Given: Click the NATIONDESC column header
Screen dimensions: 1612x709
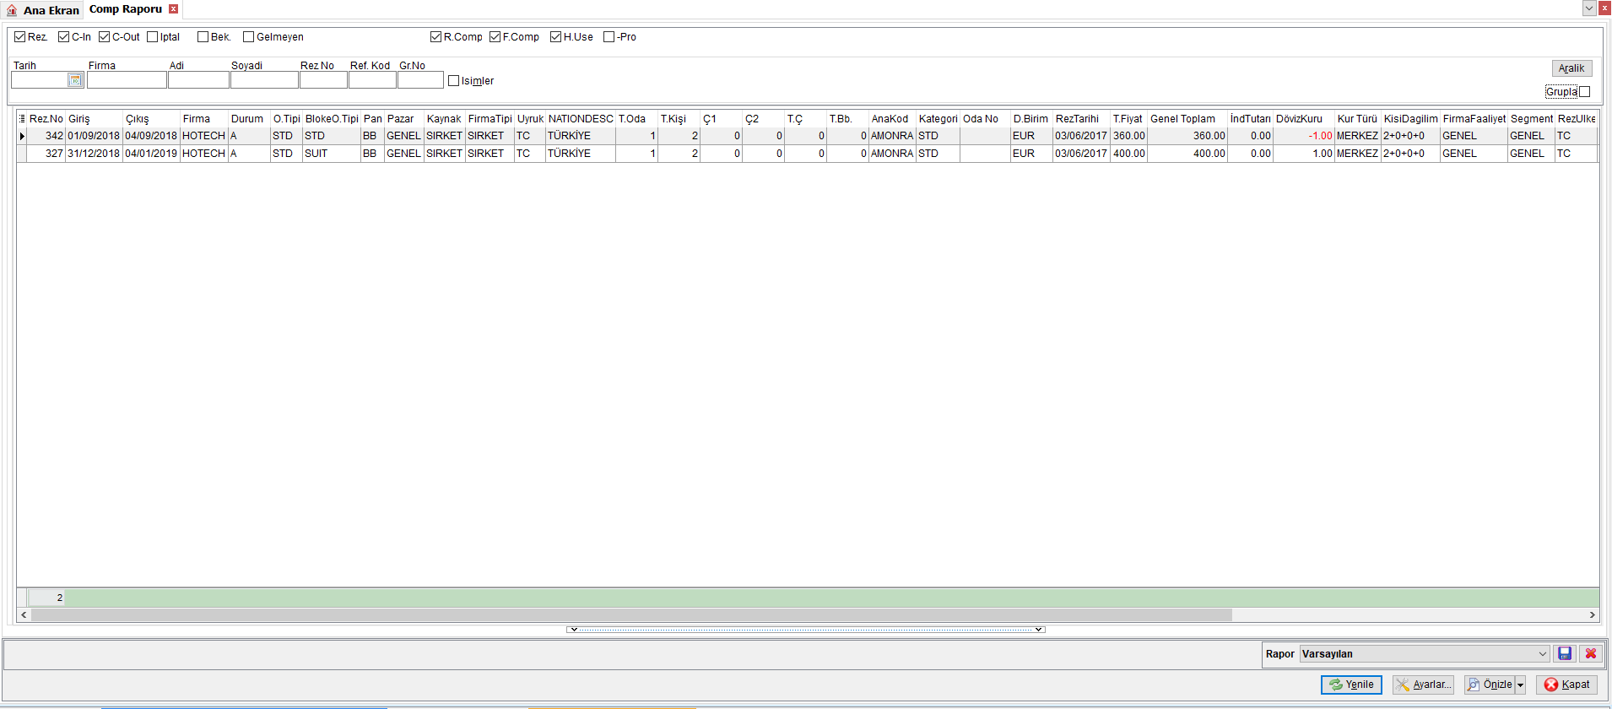Looking at the screenshot, I should click(580, 119).
